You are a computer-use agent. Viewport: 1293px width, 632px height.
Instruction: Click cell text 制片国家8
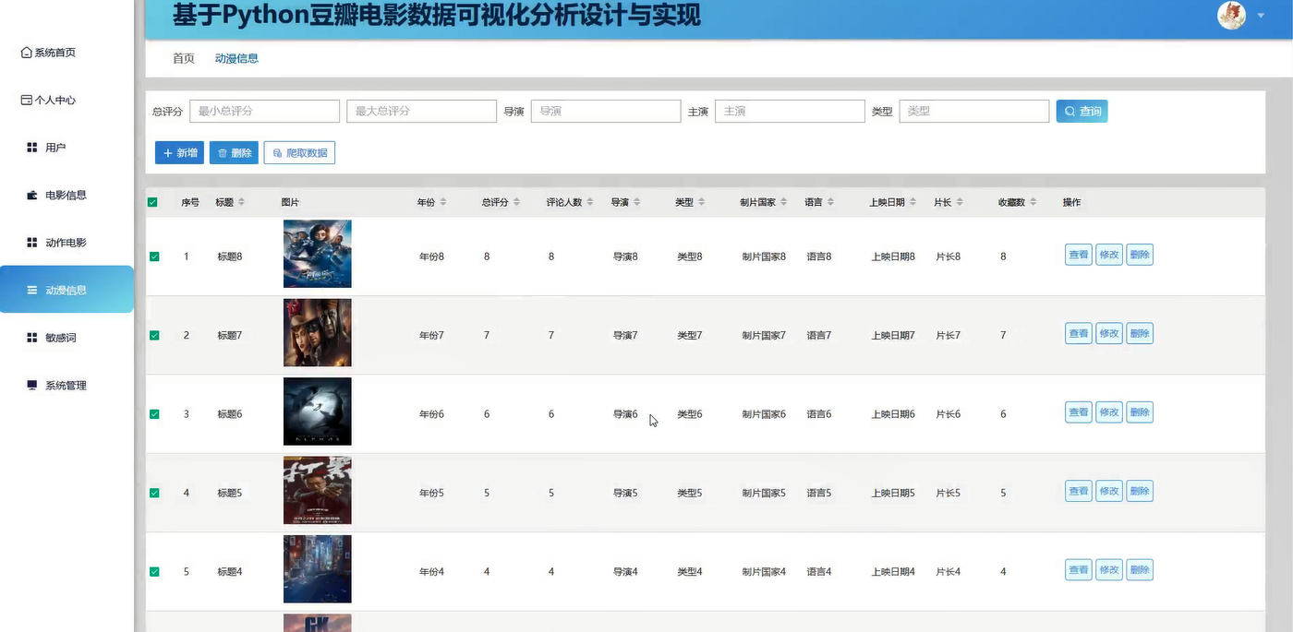[764, 256]
